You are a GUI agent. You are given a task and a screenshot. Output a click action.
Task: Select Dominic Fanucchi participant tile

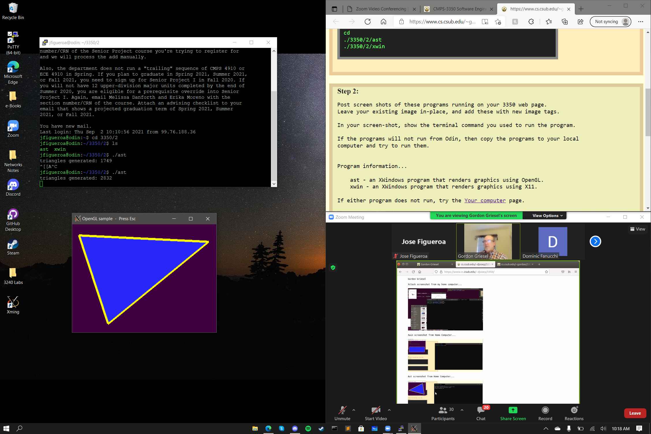pos(553,242)
